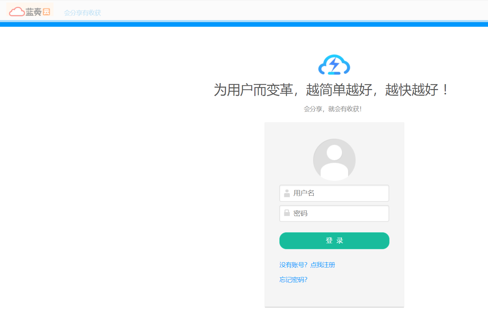Viewport: 488px width, 315px height.
Task: Click the 忘记密码? link
Action: pos(293,279)
